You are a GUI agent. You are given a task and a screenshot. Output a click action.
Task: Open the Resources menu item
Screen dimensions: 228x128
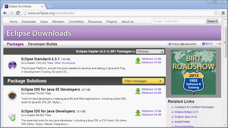pos(95,22)
